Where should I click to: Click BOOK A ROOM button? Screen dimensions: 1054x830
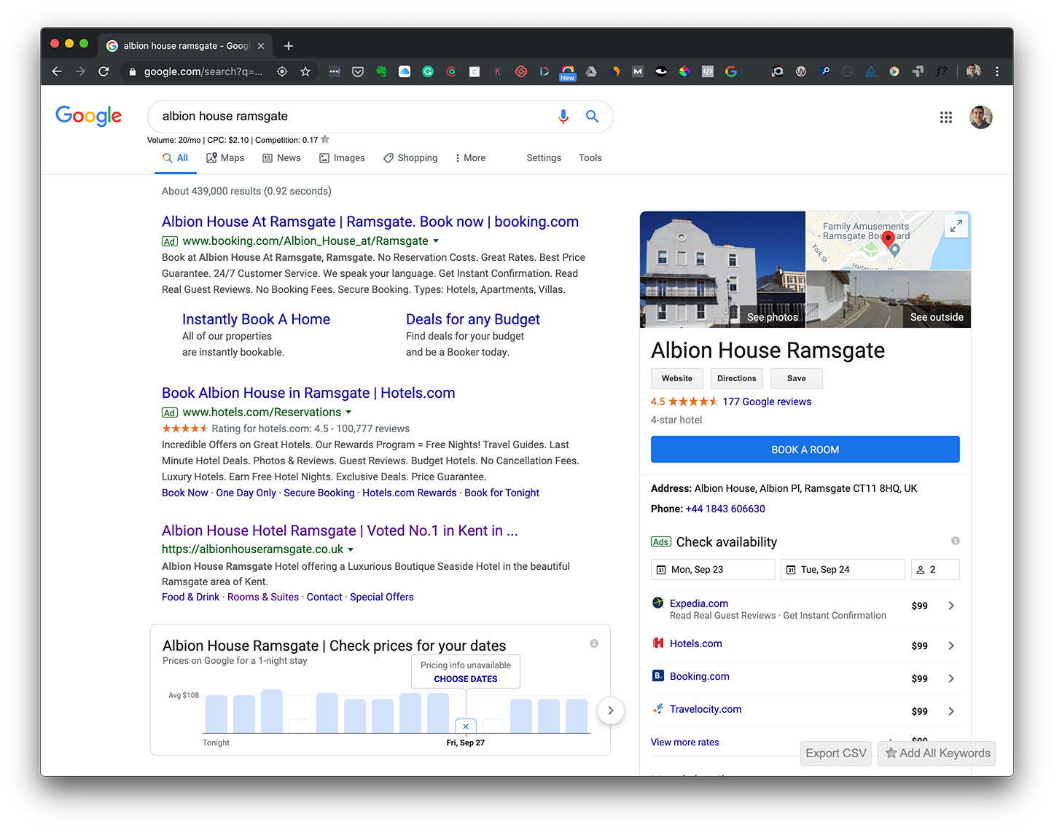[805, 450]
